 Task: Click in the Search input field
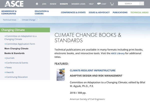(x=128, y=3)
